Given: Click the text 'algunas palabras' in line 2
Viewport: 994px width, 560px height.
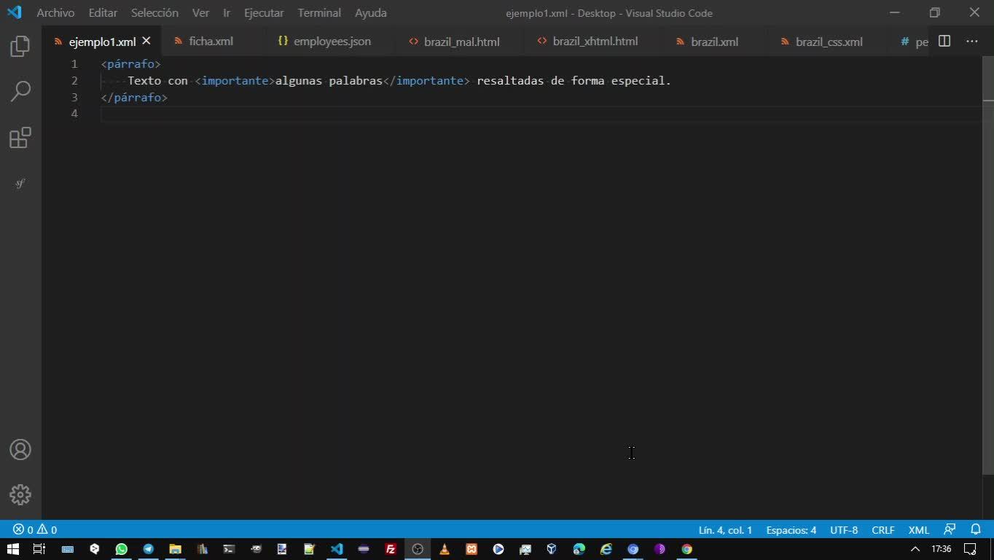Looking at the screenshot, I should (x=329, y=81).
